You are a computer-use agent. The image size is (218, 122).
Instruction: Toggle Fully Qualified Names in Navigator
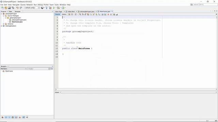click(x=20, y=117)
